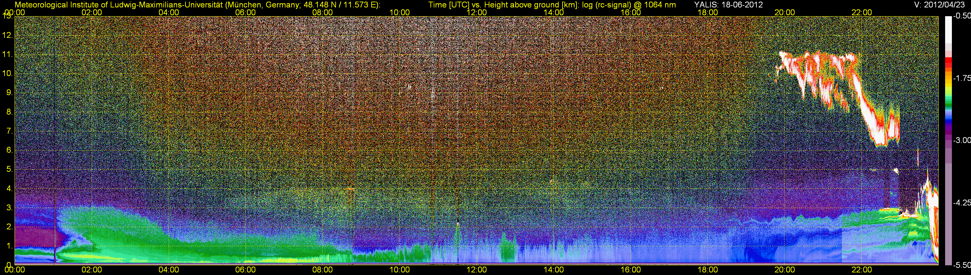Pick the 9. km height axis label

point(9,93)
